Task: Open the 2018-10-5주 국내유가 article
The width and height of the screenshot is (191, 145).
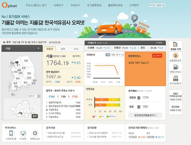Action: pos(98,133)
